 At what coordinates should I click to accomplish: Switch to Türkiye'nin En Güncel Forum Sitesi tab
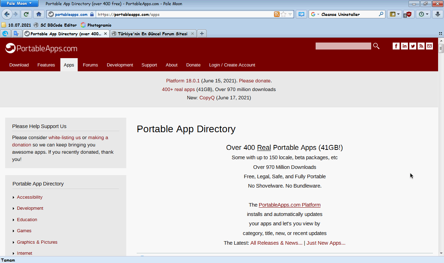[x=153, y=34]
